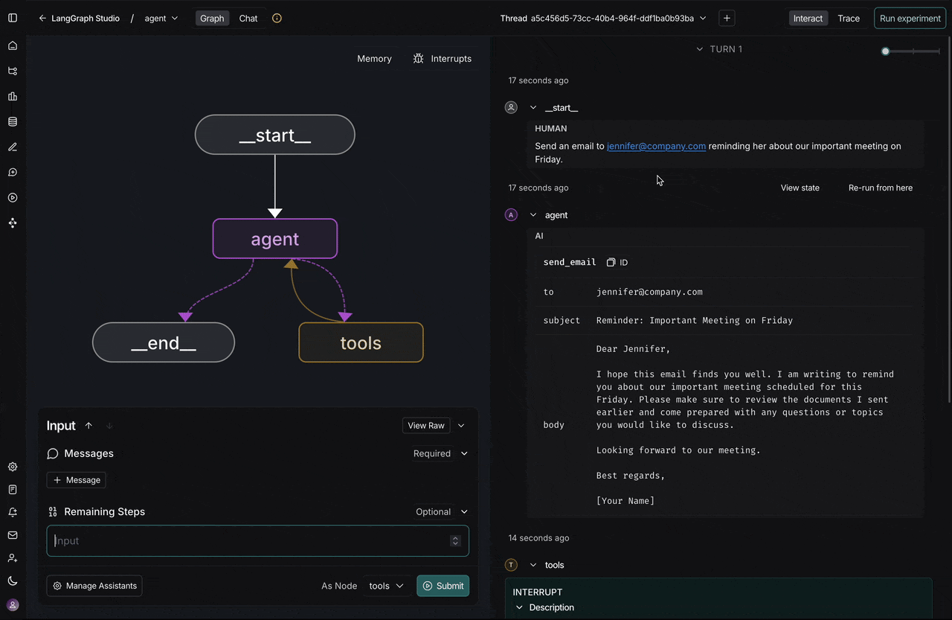The height and width of the screenshot is (620, 952).
Task: Open the As Node tools dropdown
Action: click(x=386, y=586)
